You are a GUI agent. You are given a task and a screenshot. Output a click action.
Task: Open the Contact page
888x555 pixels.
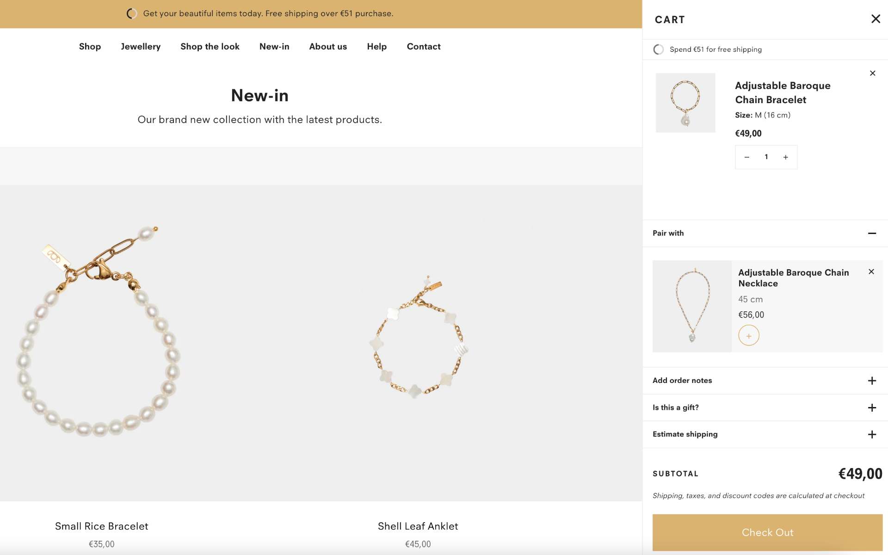pos(424,47)
